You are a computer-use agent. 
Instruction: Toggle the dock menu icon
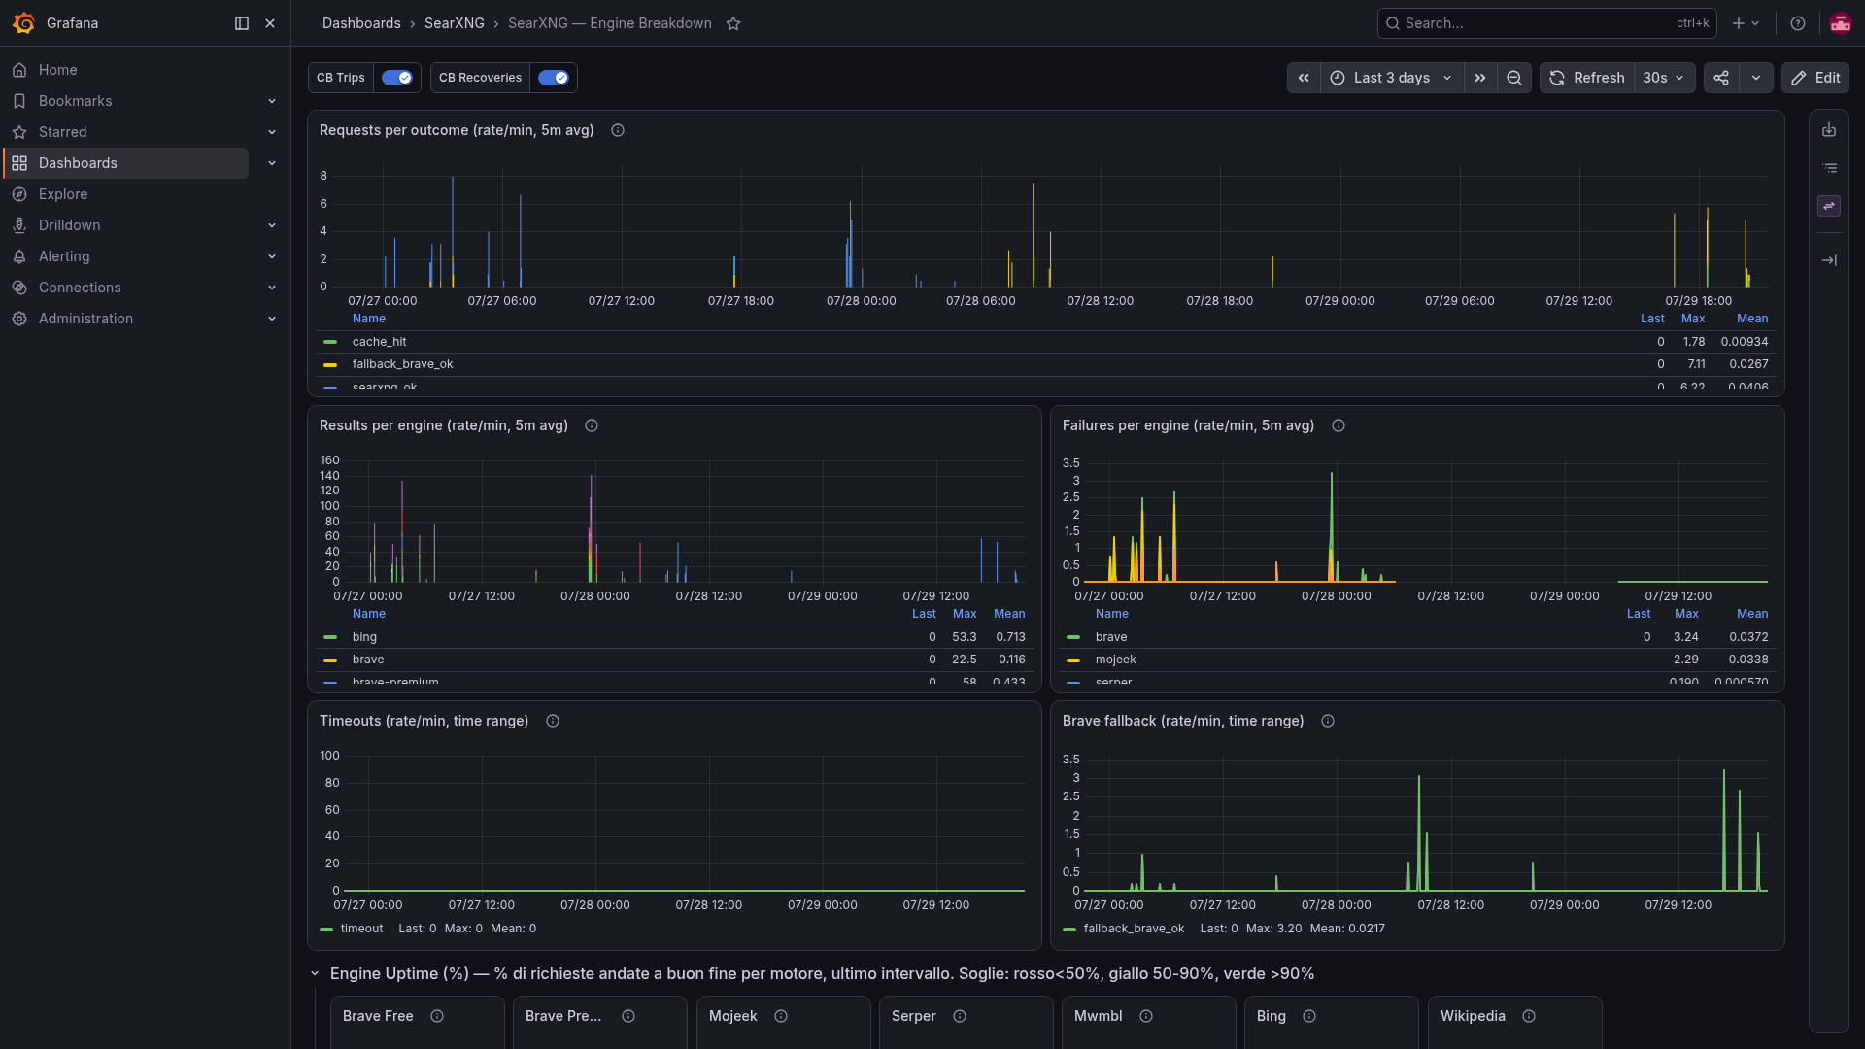point(242,23)
